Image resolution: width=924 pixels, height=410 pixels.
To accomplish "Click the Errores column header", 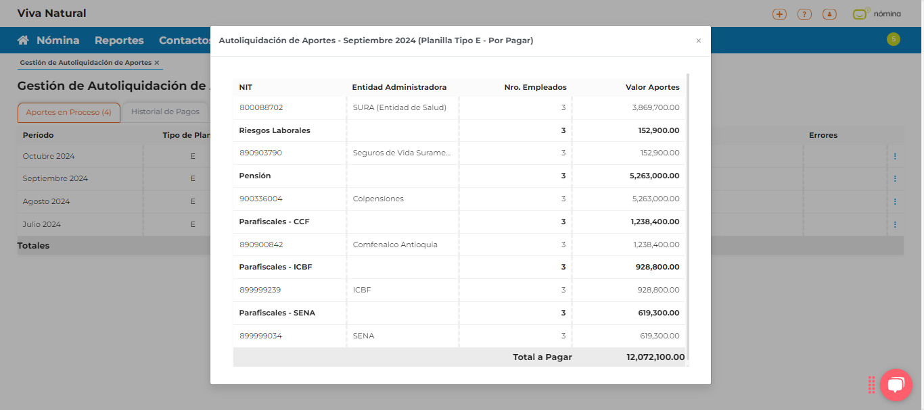I will (x=823, y=135).
